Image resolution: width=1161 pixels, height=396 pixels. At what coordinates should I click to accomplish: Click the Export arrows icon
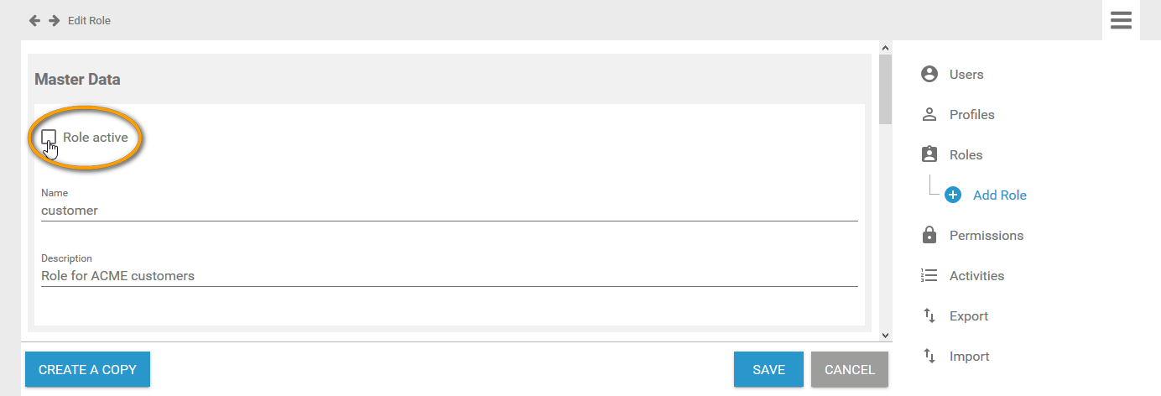[929, 315]
